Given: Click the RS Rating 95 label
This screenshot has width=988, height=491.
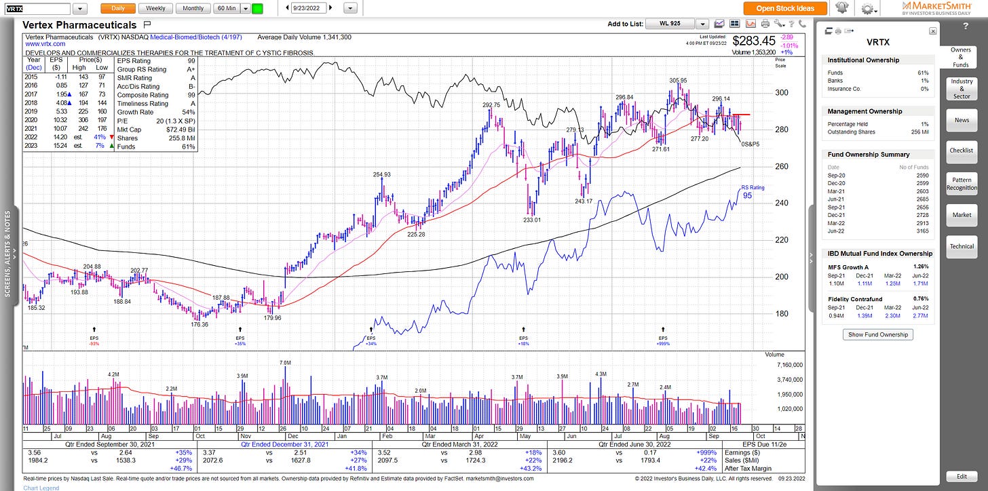Looking at the screenshot, I should (x=752, y=191).
